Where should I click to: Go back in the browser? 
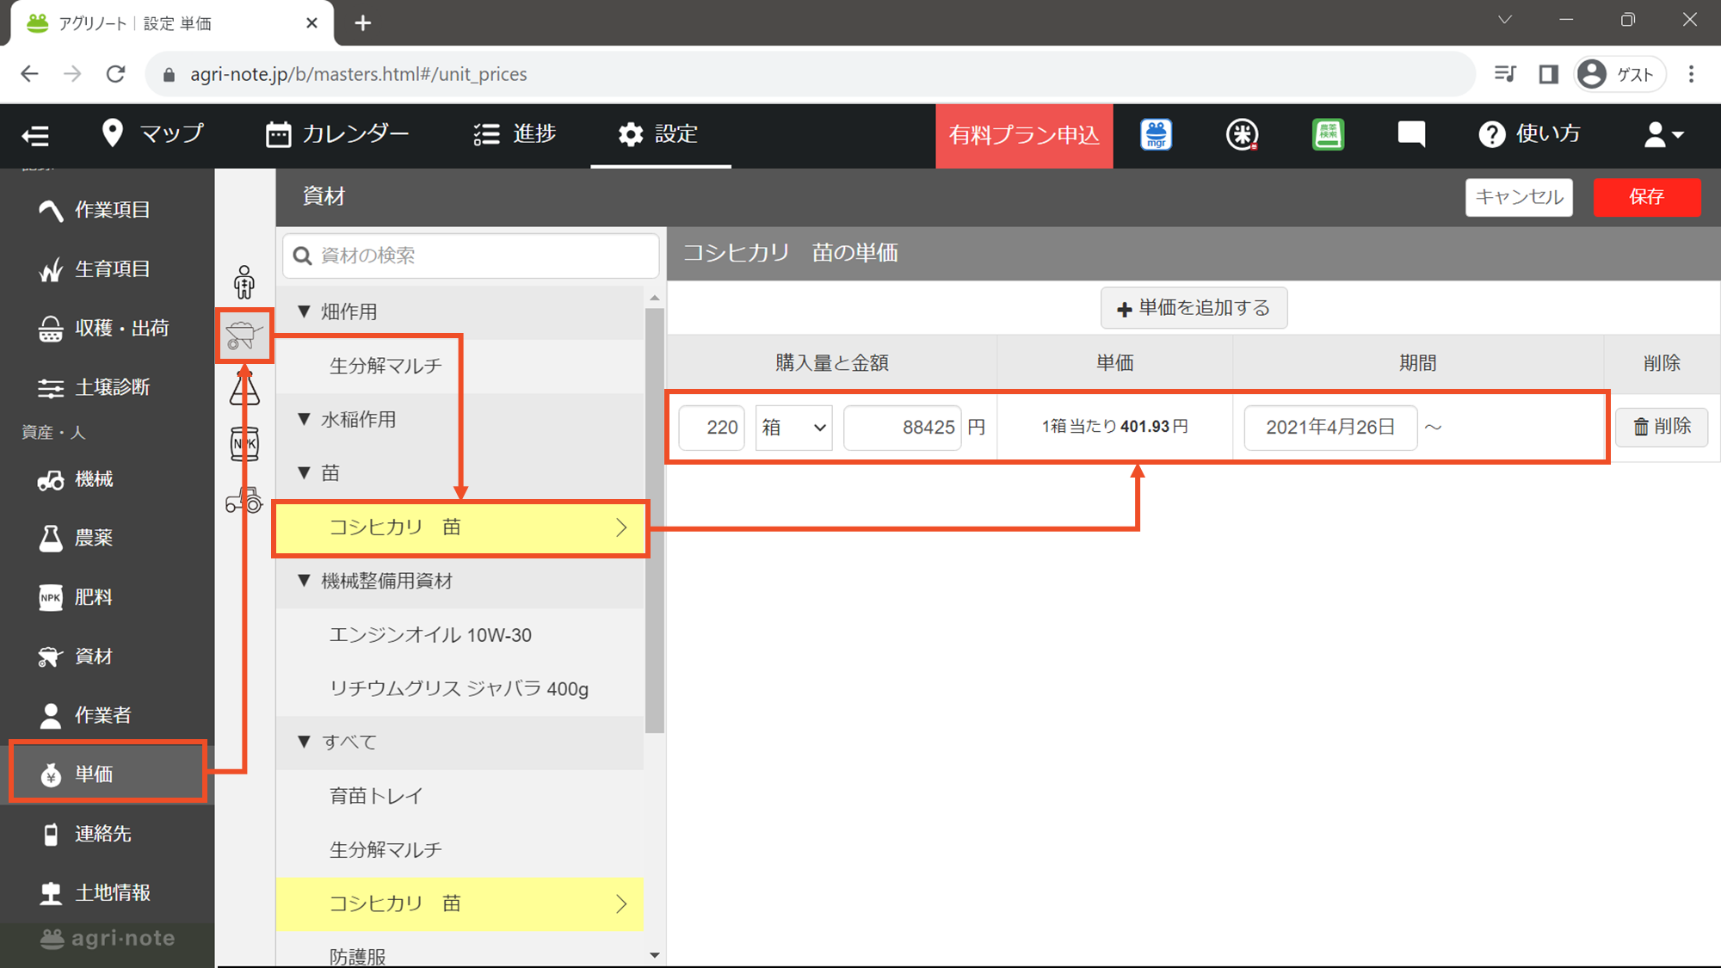click(29, 74)
